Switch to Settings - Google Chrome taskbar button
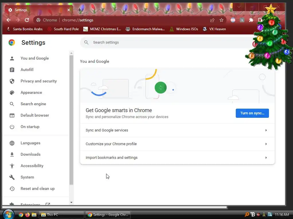This screenshot has width=293, height=219. tap(108, 215)
